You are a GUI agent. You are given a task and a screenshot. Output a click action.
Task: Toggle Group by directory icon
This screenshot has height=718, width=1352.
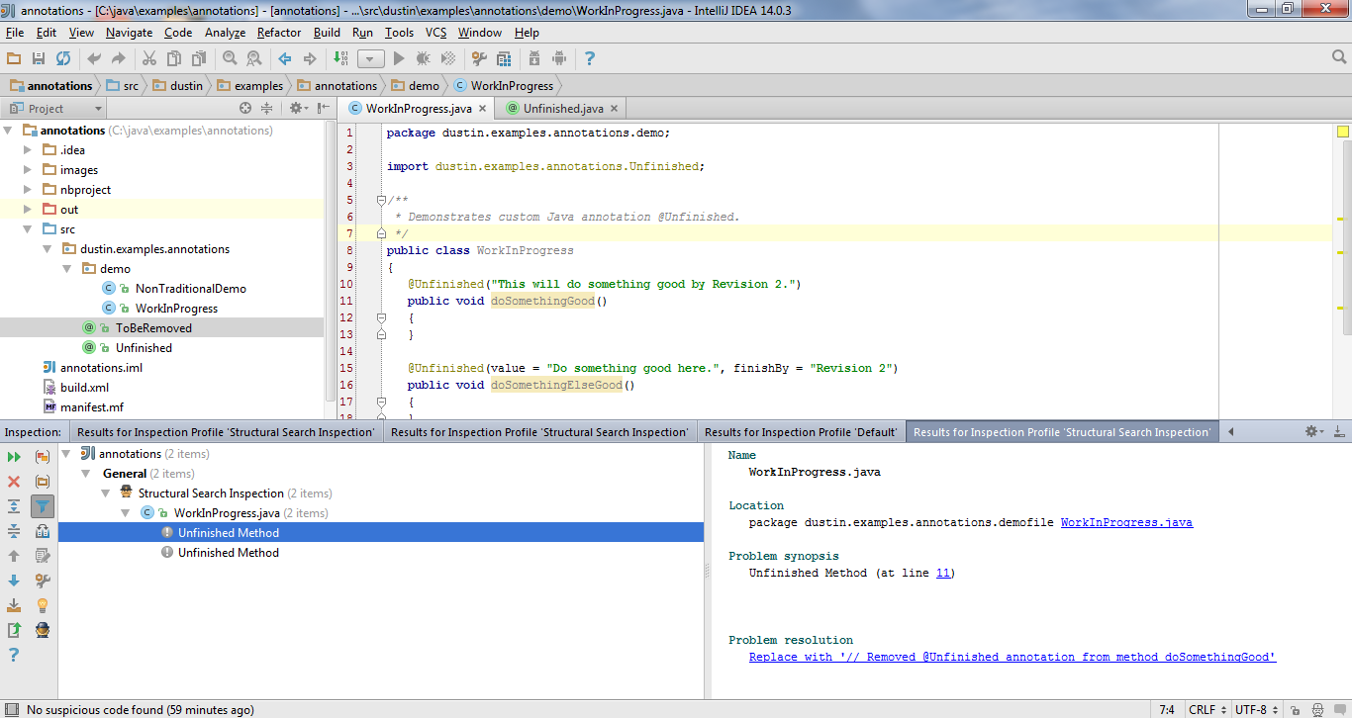click(x=43, y=482)
